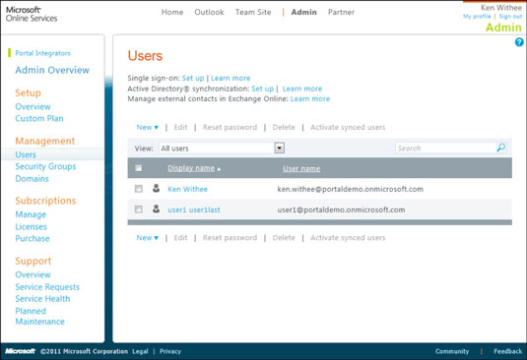The height and width of the screenshot is (360, 527).
Task: Open Security Groups in the sidebar
Action: pyautogui.click(x=45, y=166)
